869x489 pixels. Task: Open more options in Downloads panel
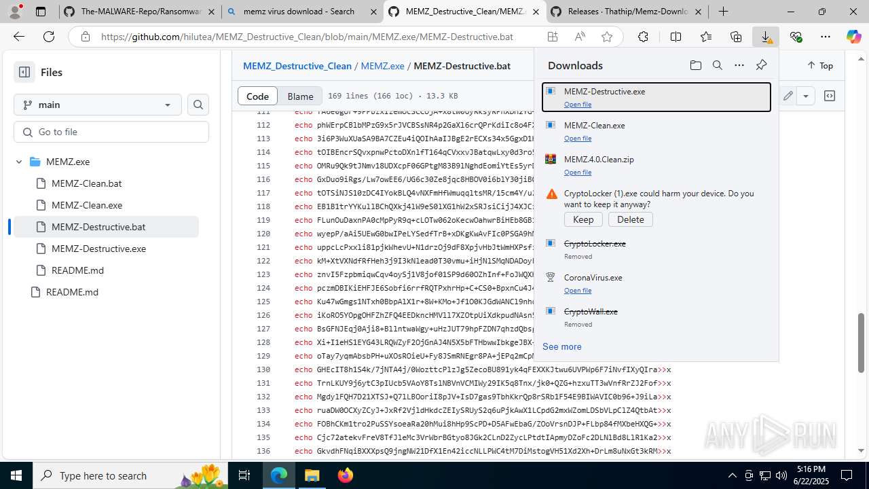[x=739, y=65]
